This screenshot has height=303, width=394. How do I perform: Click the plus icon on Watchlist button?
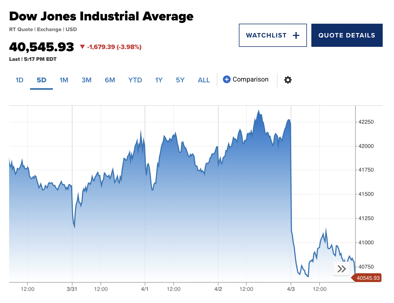pyautogui.click(x=296, y=35)
